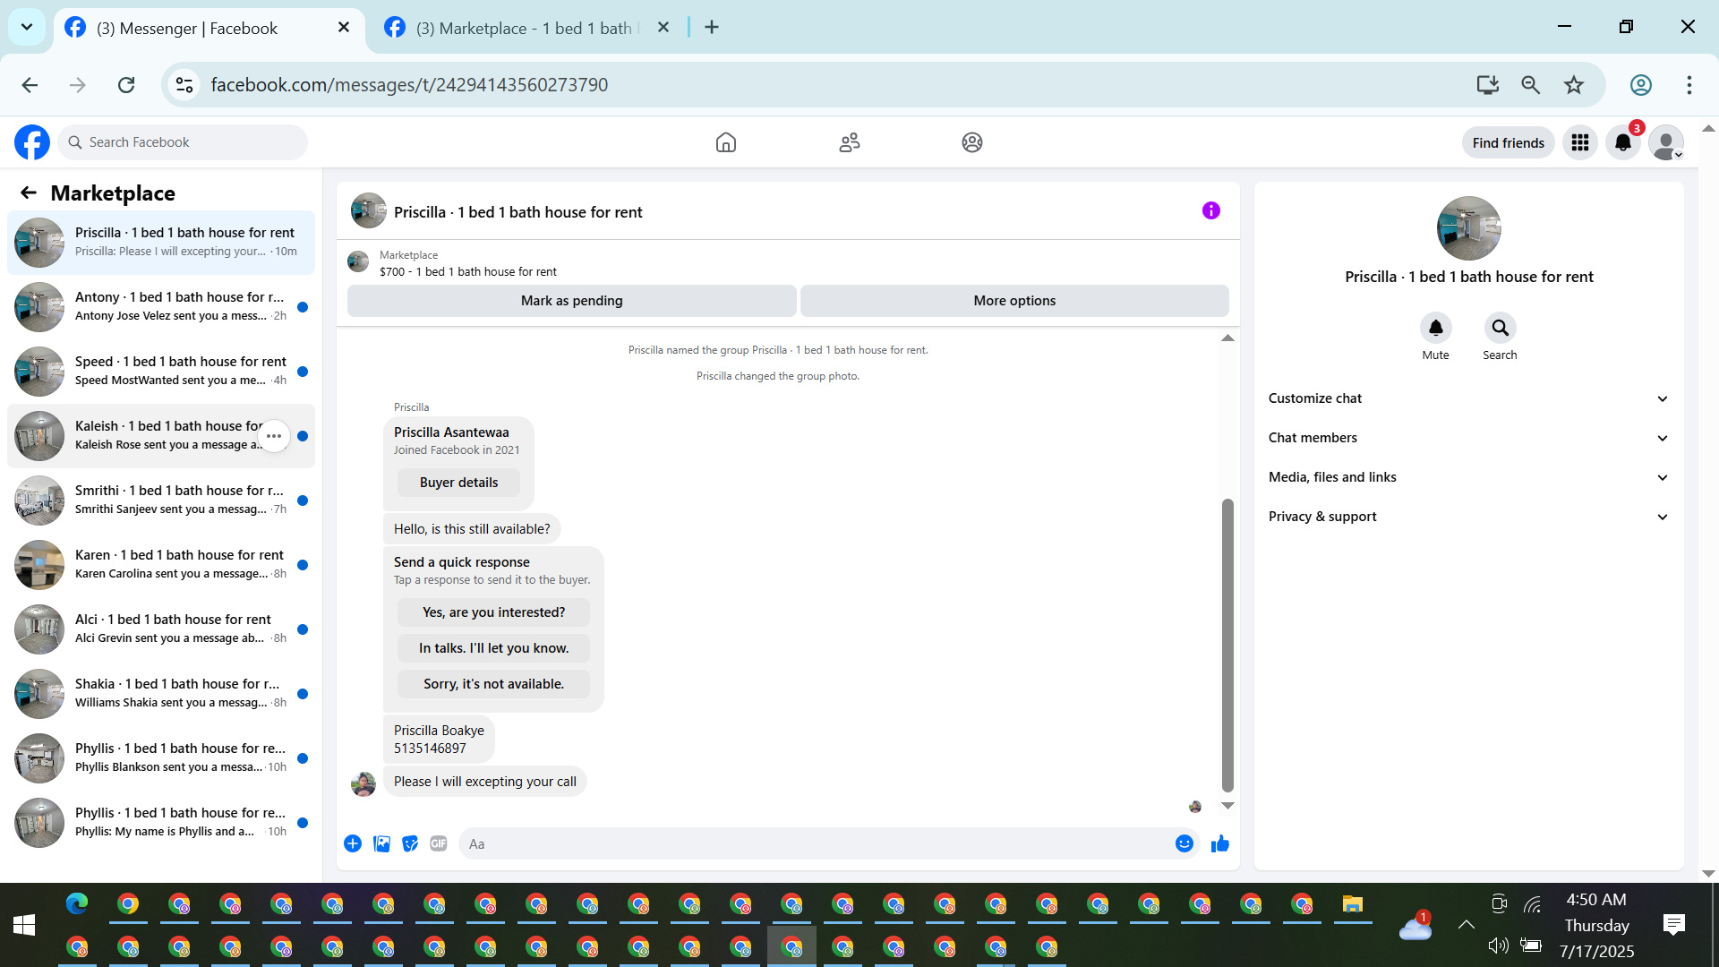Expand Privacy & support section
Image resolution: width=1719 pixels, height=967 pixels.
(1468, 517)
